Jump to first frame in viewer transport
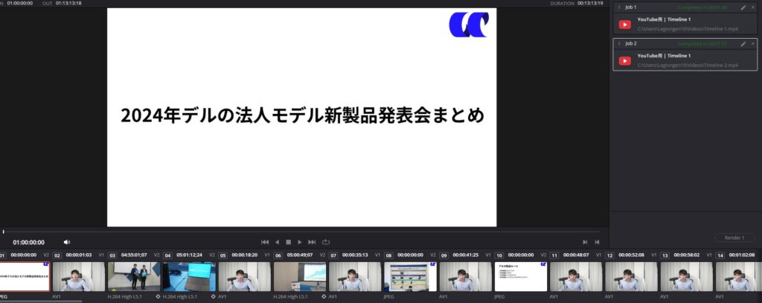The width and height of the screenshot is (762, 303). tap(265, 242)
